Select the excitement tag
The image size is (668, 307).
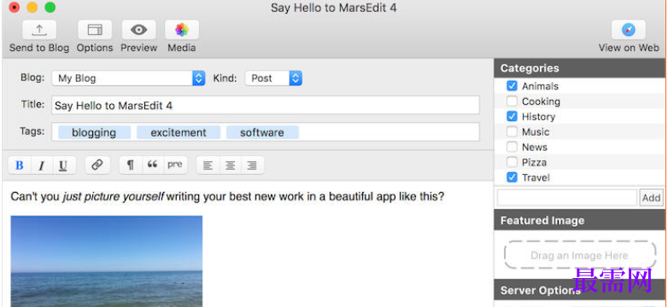(x=178, y=132)
